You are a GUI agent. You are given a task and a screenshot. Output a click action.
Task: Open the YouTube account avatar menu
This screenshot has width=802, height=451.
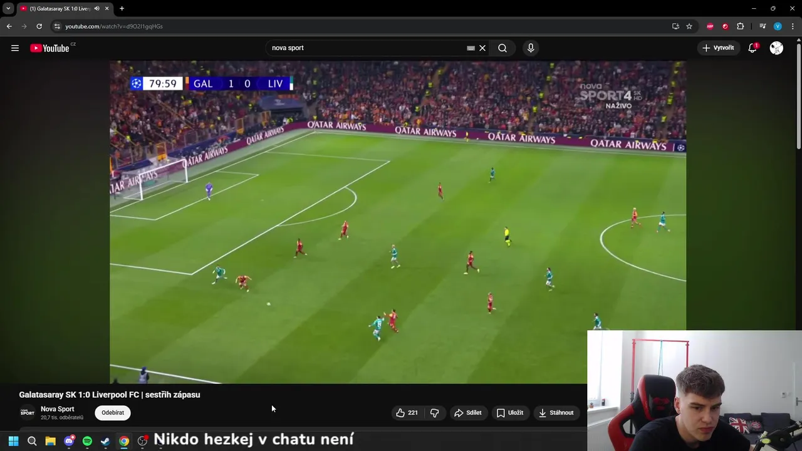coord(776,48)
